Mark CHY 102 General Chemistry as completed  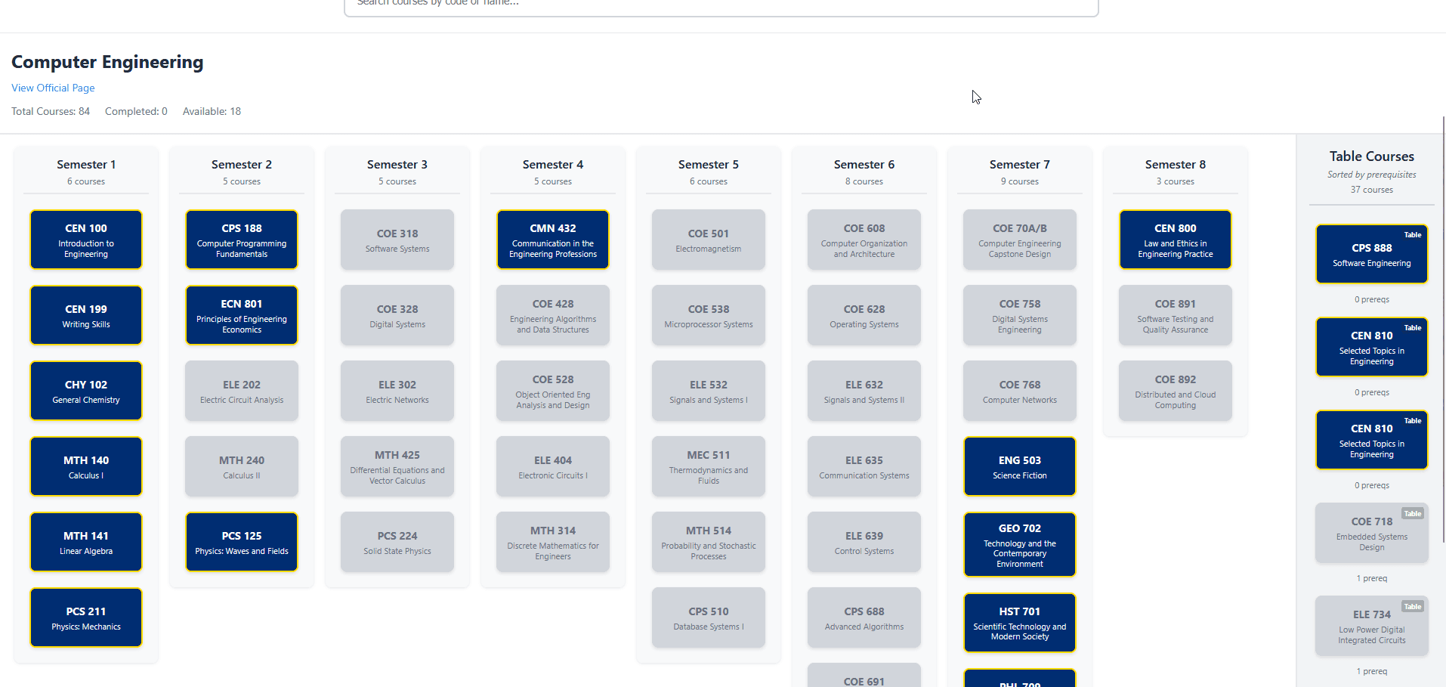pyautogui.click(x=86, y=391)
